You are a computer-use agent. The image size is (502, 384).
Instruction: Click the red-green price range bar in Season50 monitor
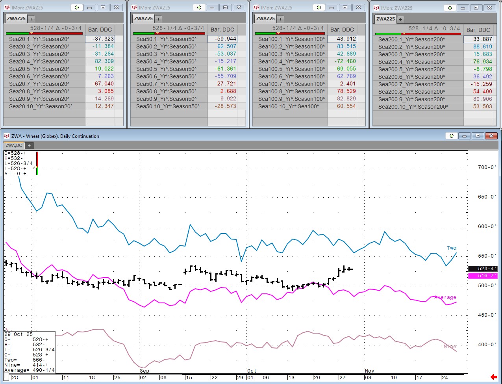pos(169,33)
